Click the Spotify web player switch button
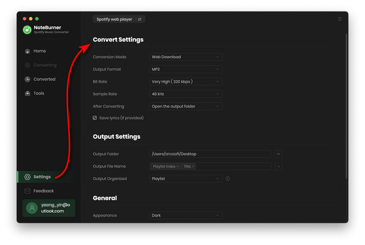365x245 pixels. click(x=119, y=19)
